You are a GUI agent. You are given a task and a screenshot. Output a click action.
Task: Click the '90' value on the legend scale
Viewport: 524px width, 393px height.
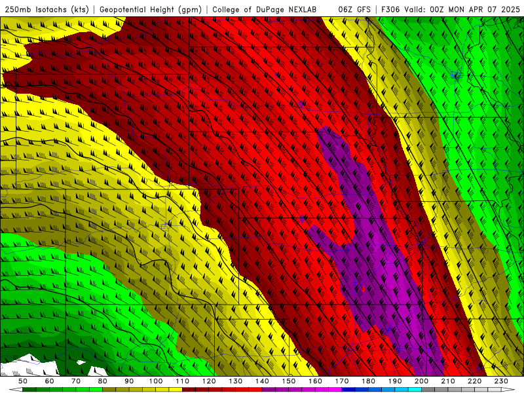(129, 381)
